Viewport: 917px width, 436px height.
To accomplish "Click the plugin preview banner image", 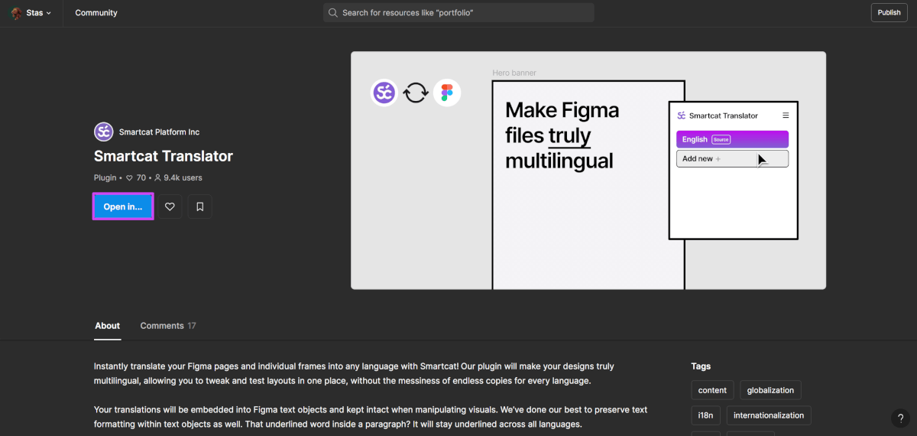I will click(588, 171).
